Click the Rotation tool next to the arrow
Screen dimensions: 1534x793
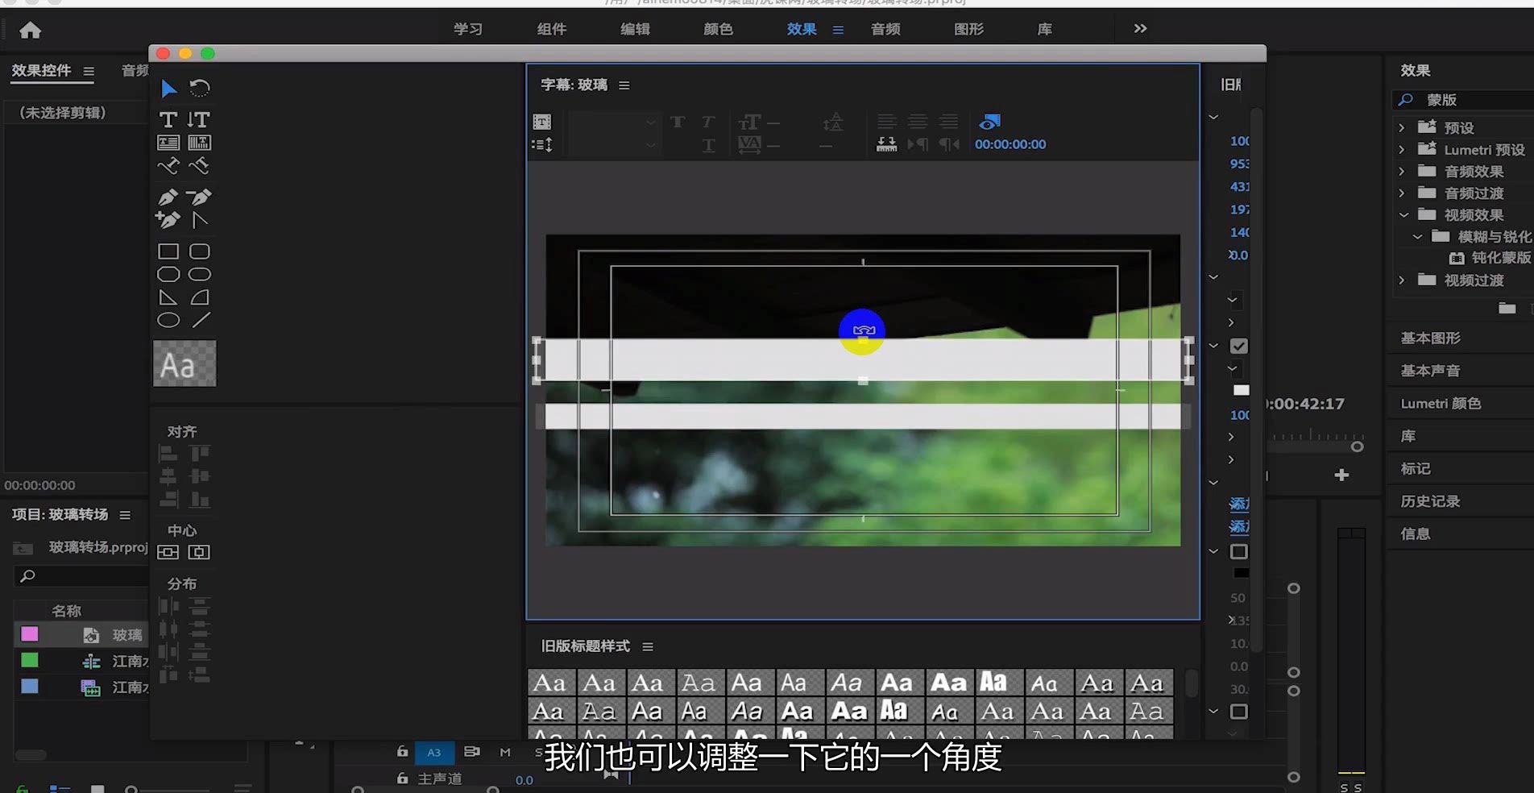(x=200, y=88)
